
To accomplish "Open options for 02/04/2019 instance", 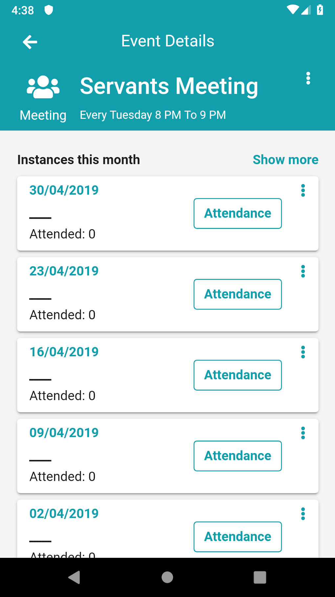I will 303,514.
